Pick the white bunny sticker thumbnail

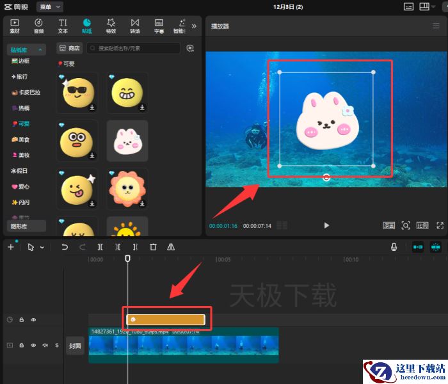click(x=127, y=141)
